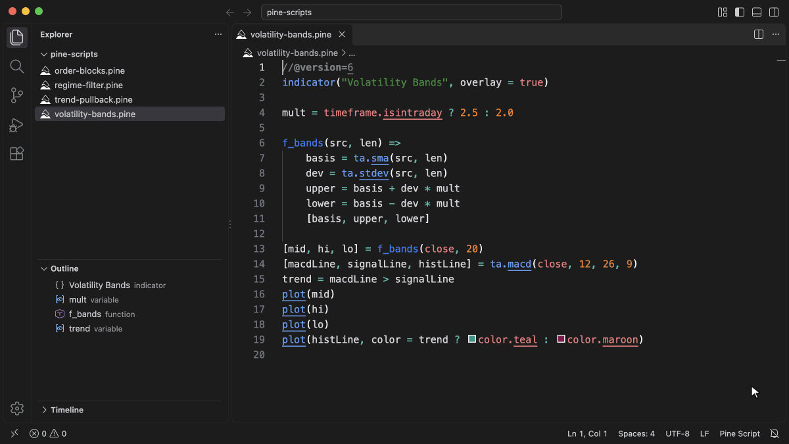Open the Search view

(17, 66)
